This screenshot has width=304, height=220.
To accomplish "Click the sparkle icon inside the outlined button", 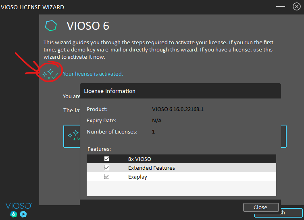I will [x=74, y=135].
